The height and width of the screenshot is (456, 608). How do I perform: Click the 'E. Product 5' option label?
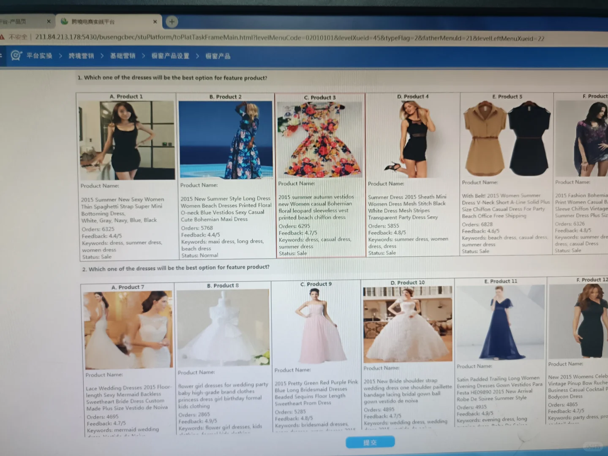[507, 97]
